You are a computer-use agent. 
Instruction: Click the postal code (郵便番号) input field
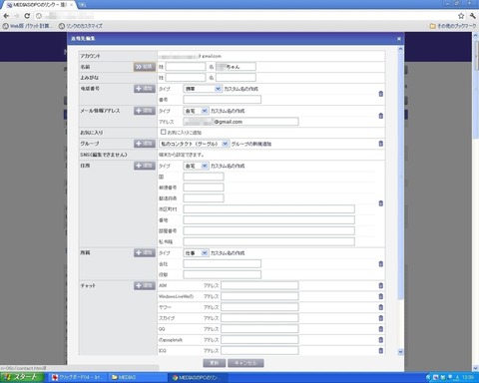[204, 188]
